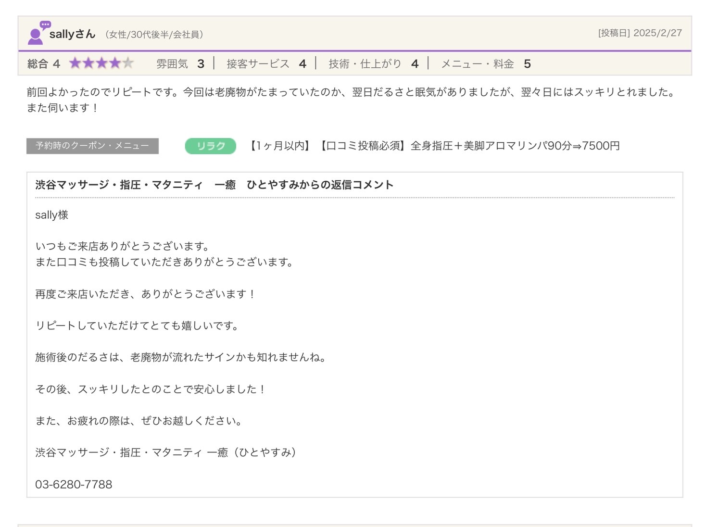Click the line 再度ご来店いただき、ありがとうございます！
The image size is (718, 527).
(146, 294)
